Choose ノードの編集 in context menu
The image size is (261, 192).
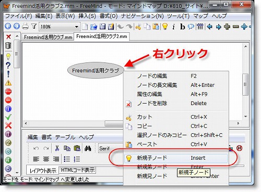pos(176,76)
